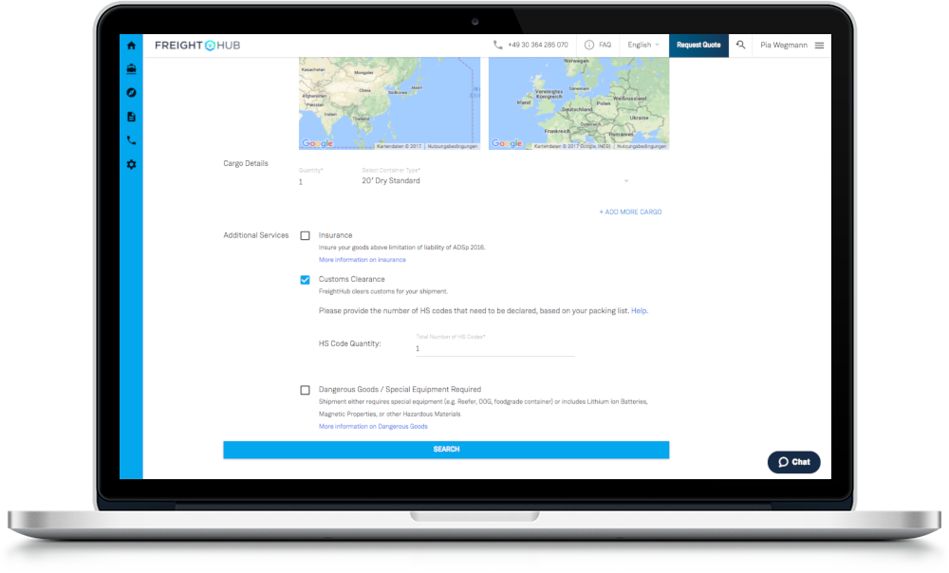Open the documents icon in the sidebar
949x573 pixels.
131,116
